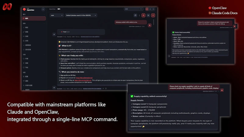The width and height of the screenshot is (244, 137).
Task: Click the green checkmark in the supply window
Action: [132, 96]
